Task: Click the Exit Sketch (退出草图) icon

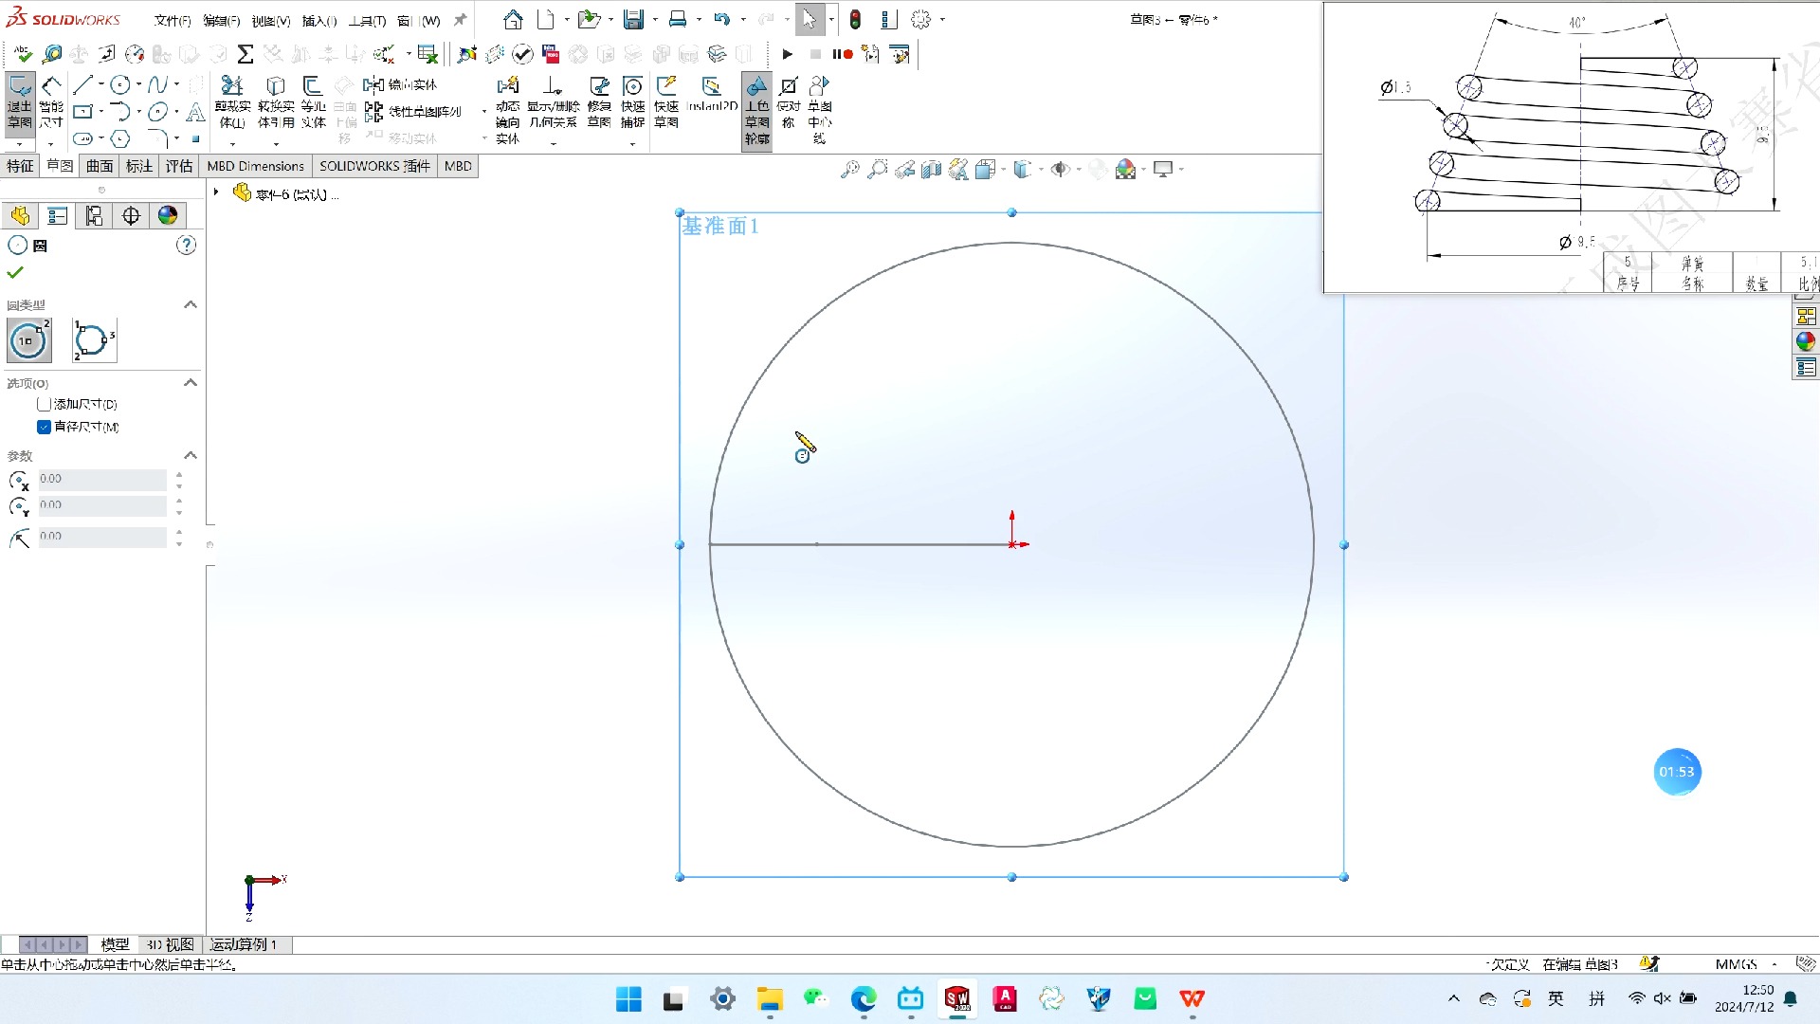Action: coord(20,101)
